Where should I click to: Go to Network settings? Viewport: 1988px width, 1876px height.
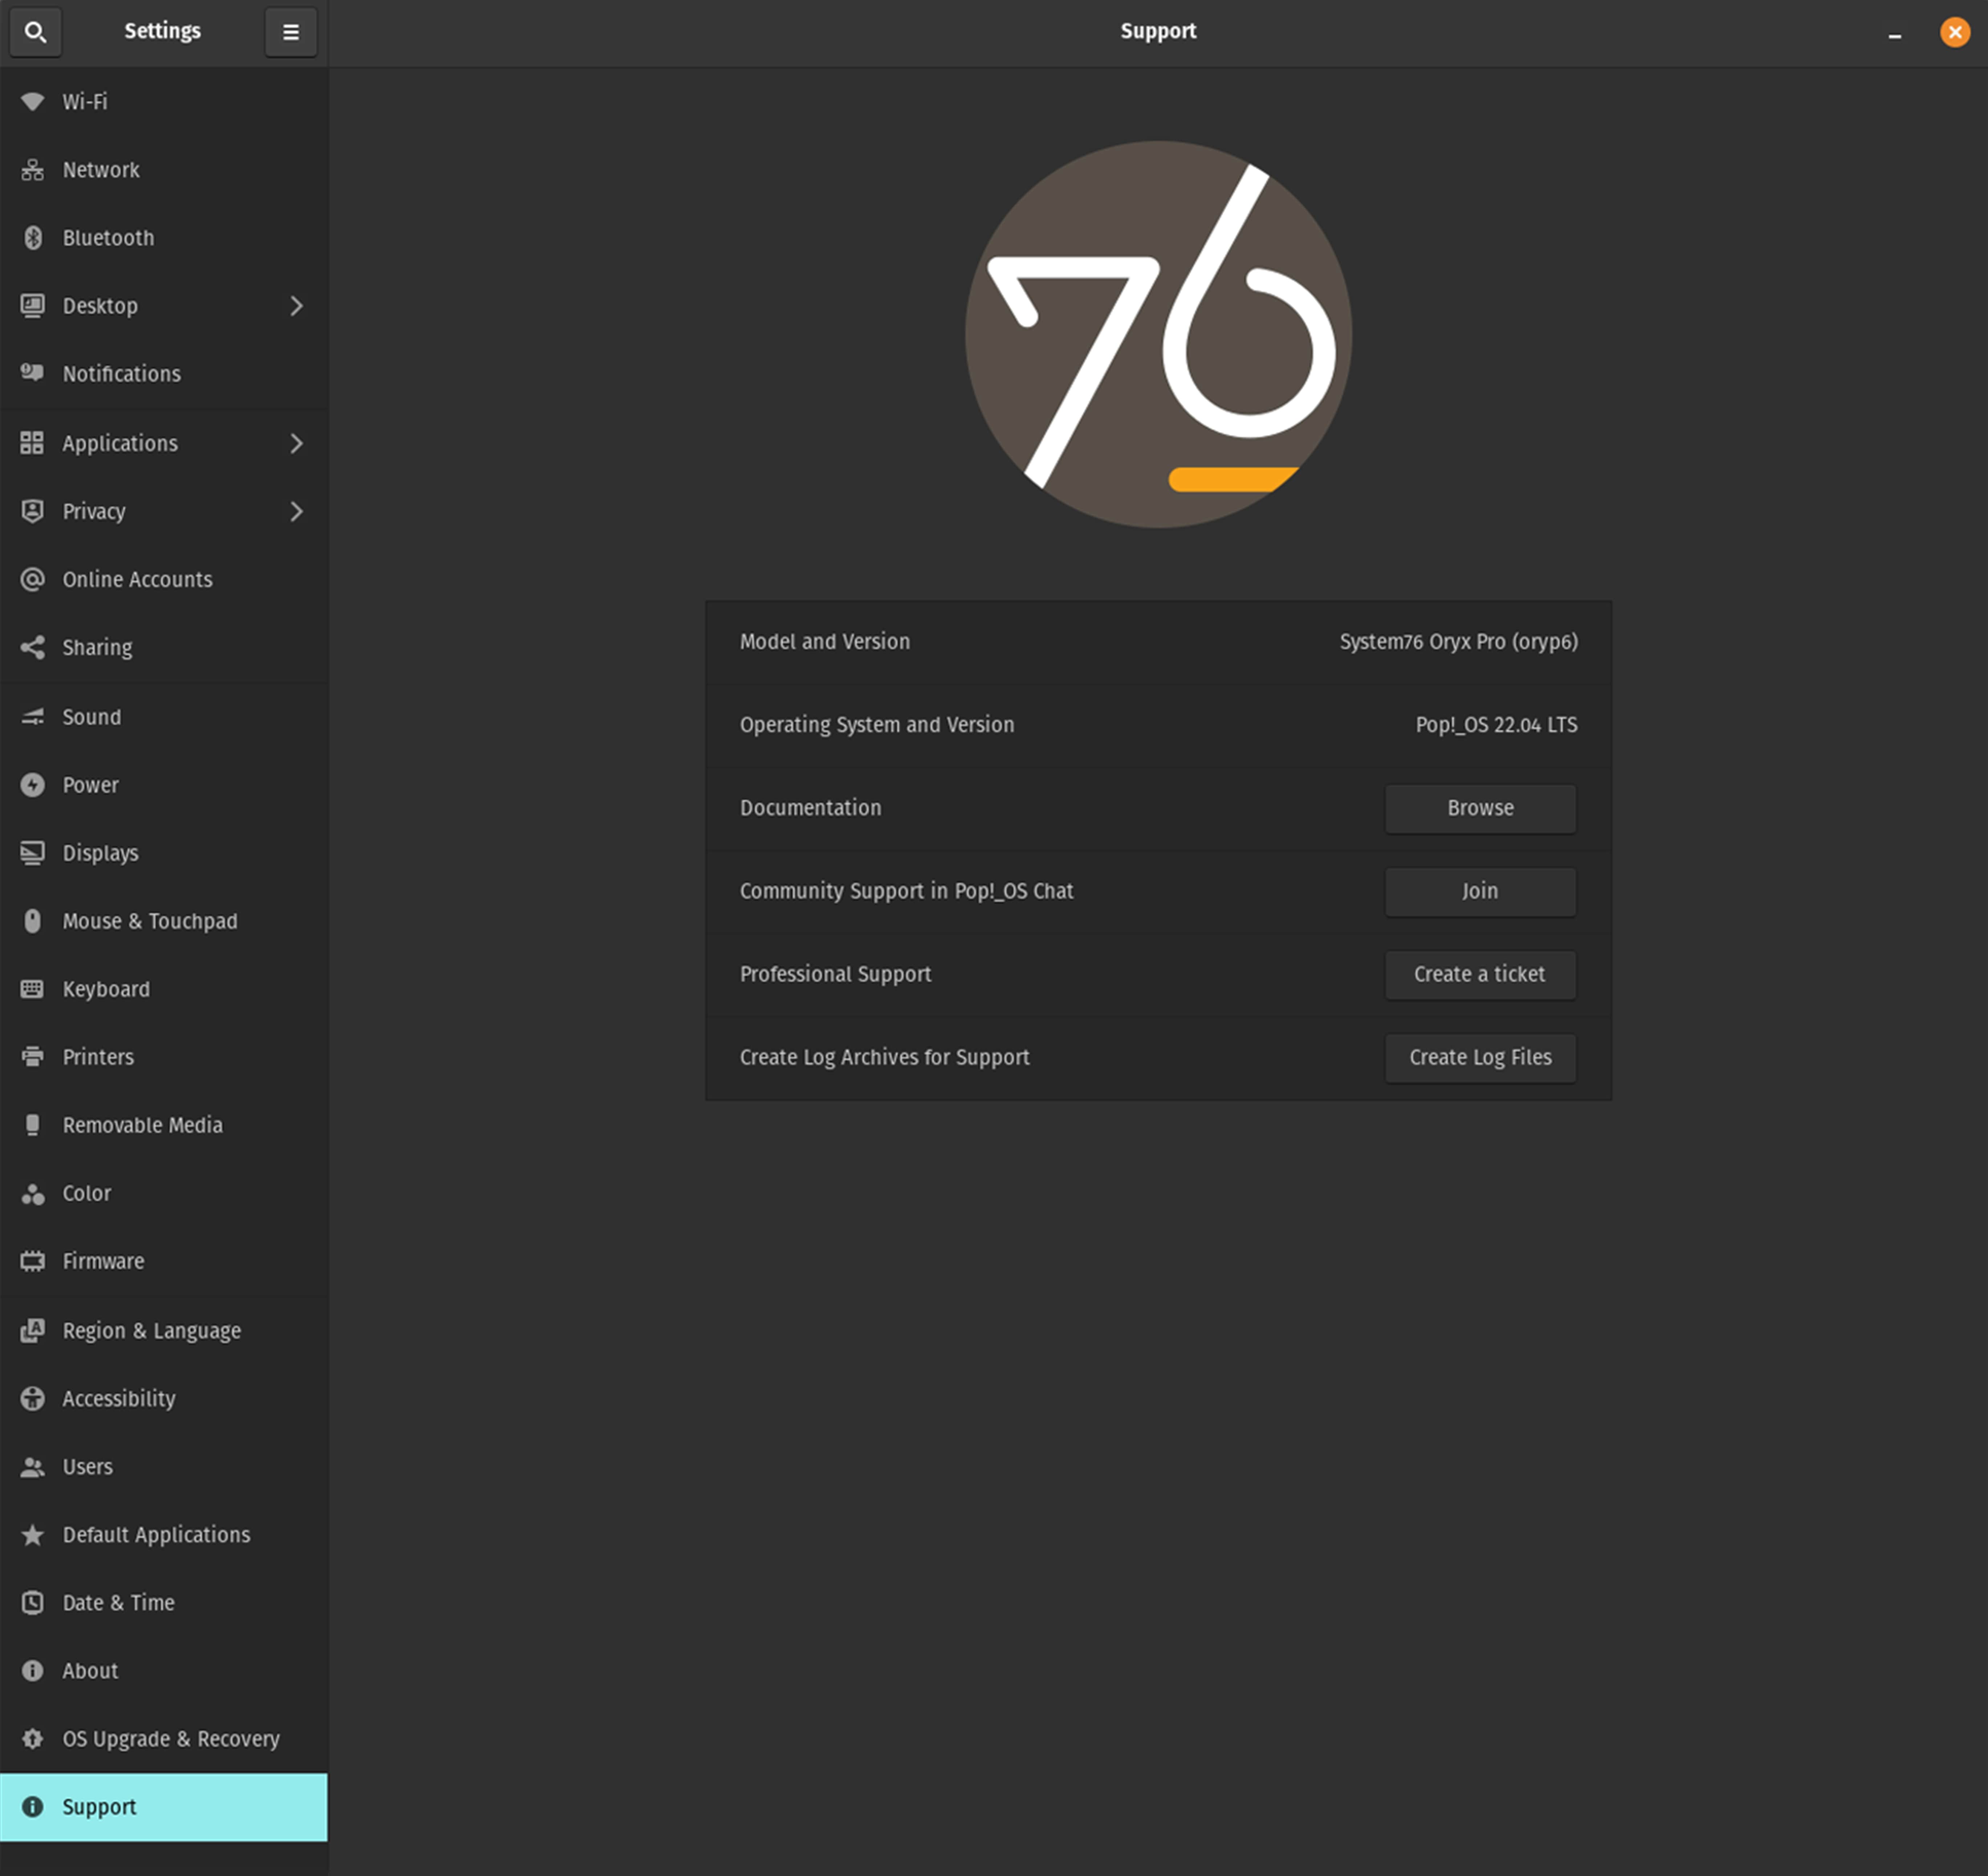[164, 169]
